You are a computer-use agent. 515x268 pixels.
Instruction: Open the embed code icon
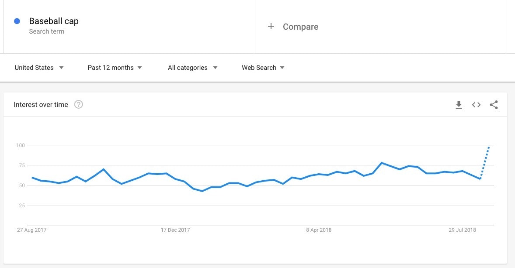point(476,105)
